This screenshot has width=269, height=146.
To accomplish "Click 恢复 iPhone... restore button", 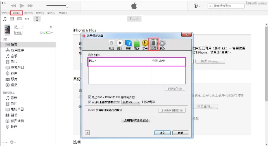I will [x=210, y=61].
